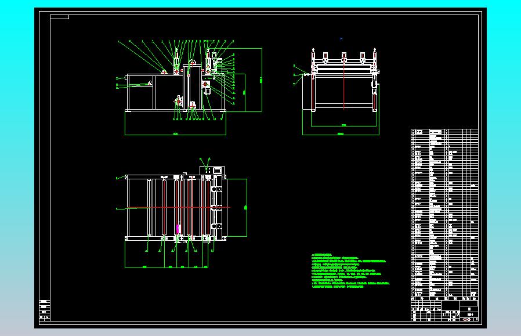Select the control box in the plan view
Viewport: 521px width, 336px height.
[x=212, y=171]
